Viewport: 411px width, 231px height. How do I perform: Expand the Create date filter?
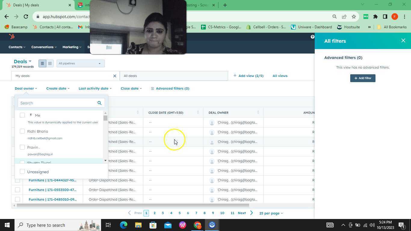click(x=58, y=88)
